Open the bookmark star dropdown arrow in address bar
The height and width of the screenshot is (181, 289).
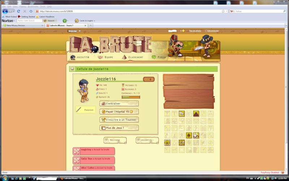click(x=227, y=11)
